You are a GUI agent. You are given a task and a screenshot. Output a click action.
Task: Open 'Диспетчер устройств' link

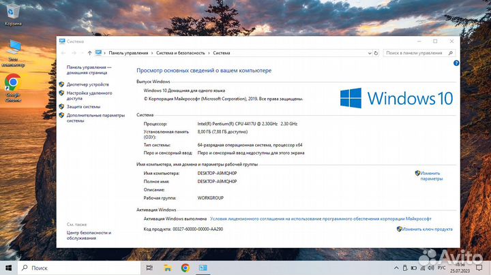click(x=88, y=84)
